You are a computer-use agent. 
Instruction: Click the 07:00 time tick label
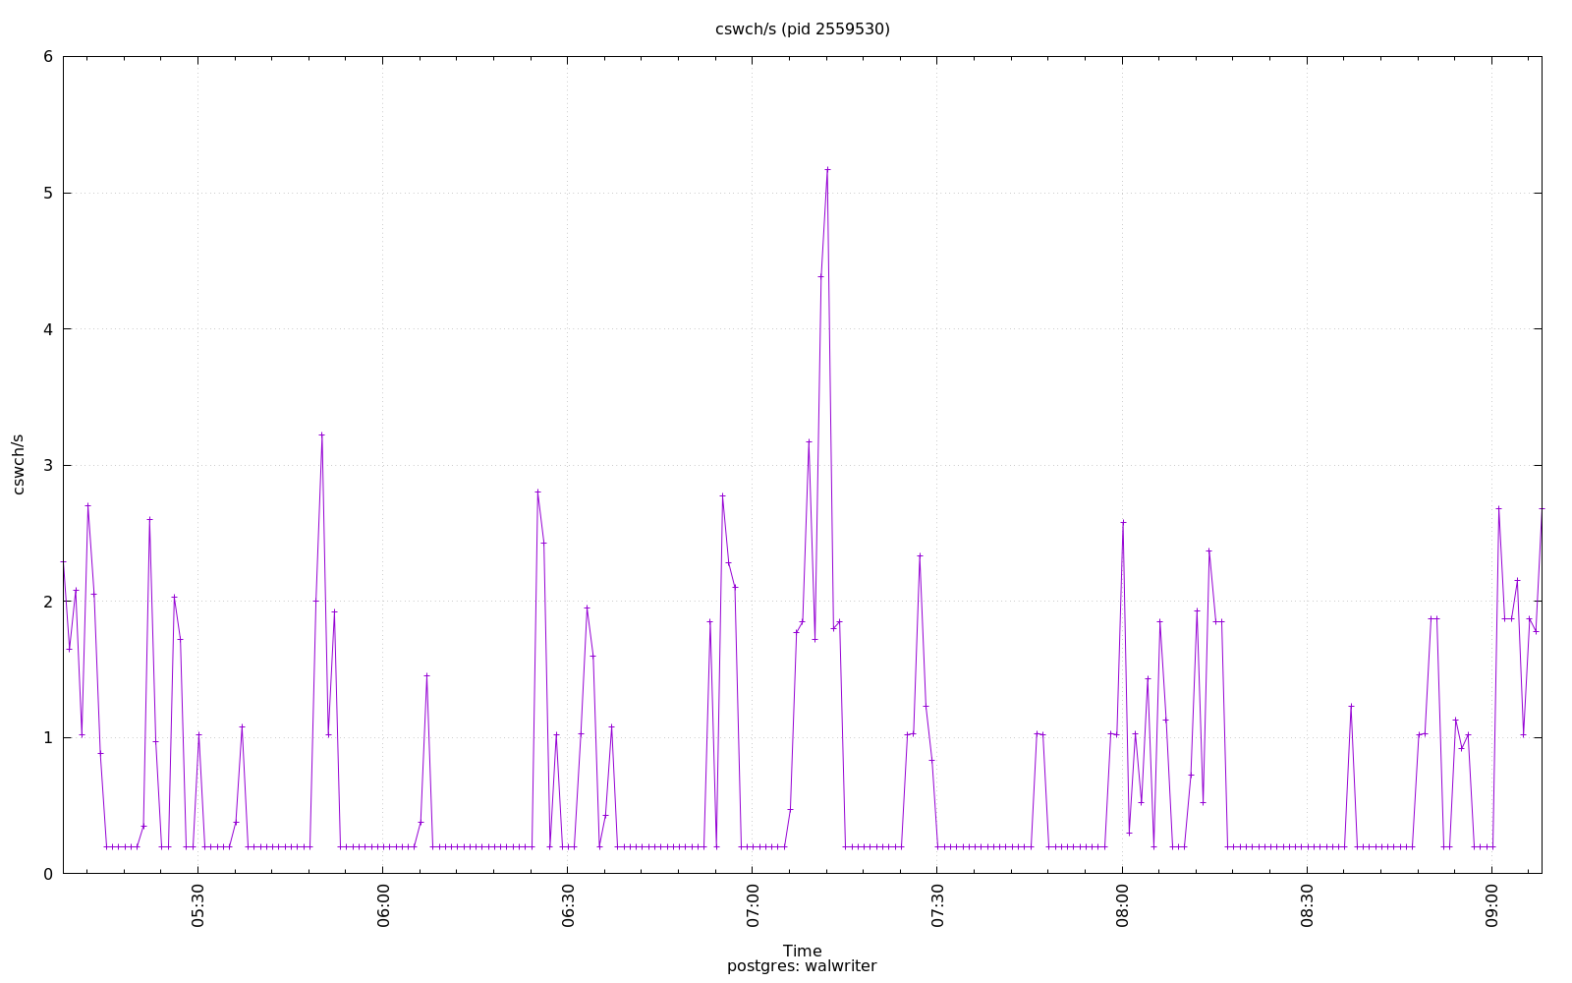[x=753, y=907]
